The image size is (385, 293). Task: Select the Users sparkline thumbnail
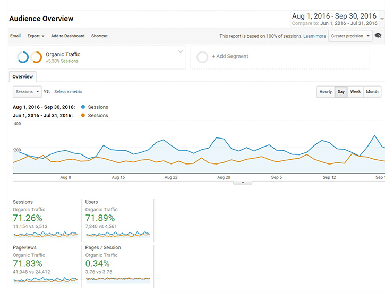point(118,235)
